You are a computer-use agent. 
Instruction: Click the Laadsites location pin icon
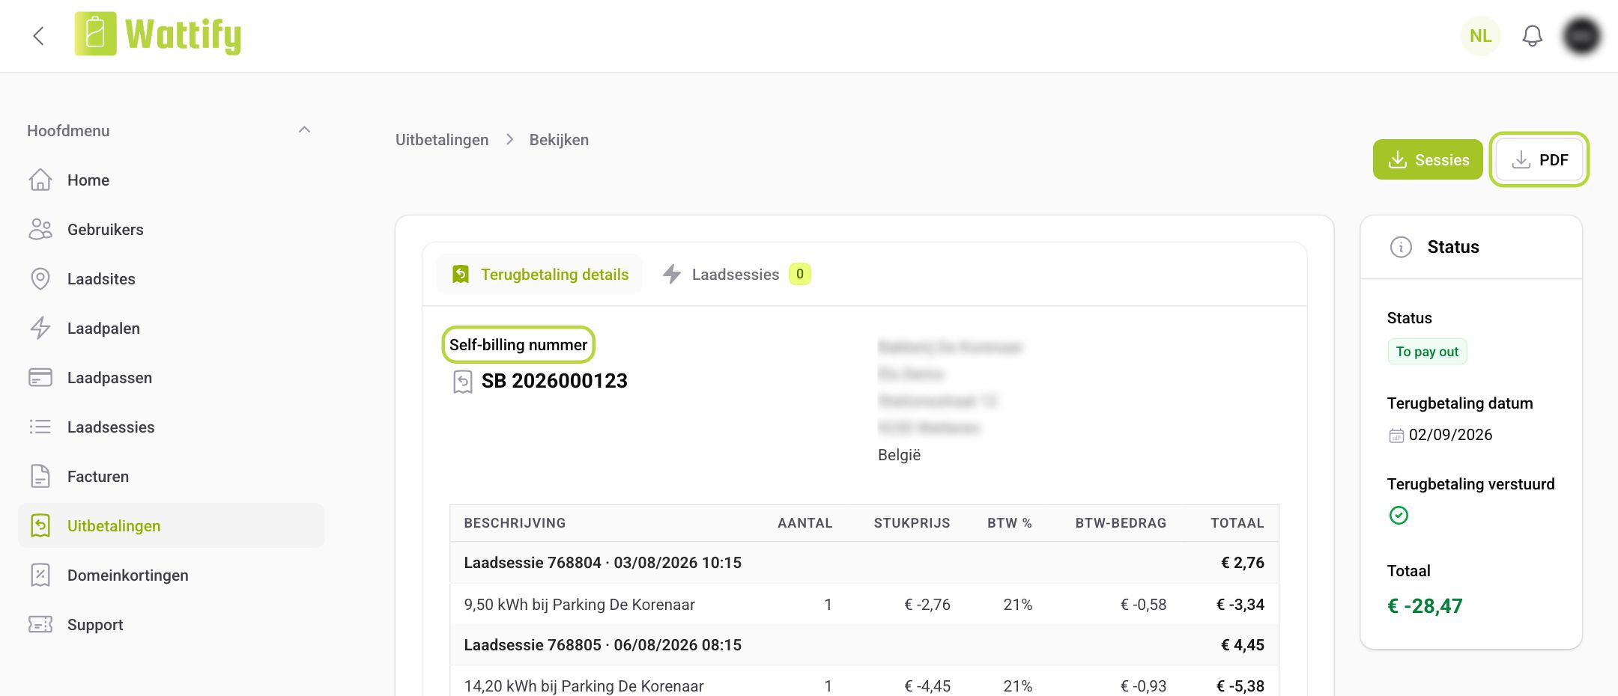point(40,279)
